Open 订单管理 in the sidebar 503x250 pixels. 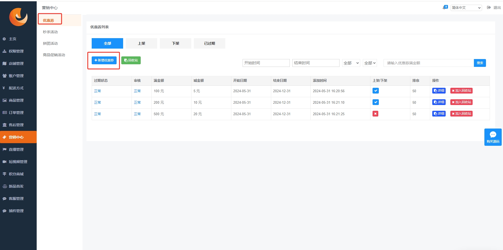(x=16, y=113)
